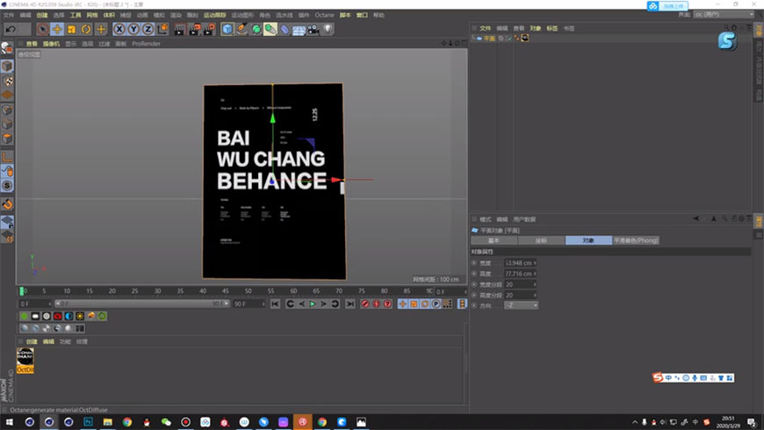764x430 pixels.
Task: Toggle the Z axis lock
Action: pos(148,29)
